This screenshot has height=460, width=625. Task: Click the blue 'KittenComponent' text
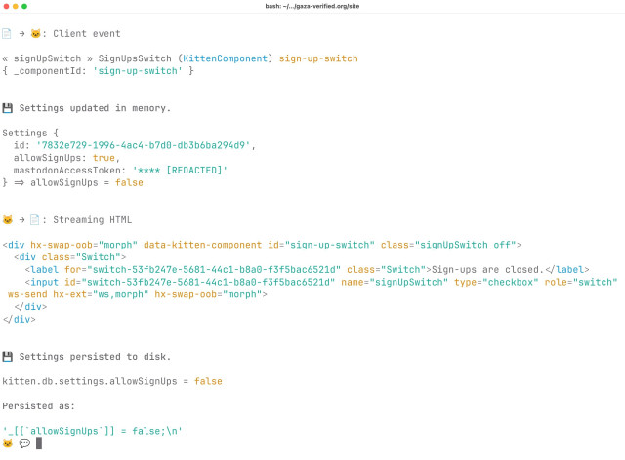(x=226, y=58)
